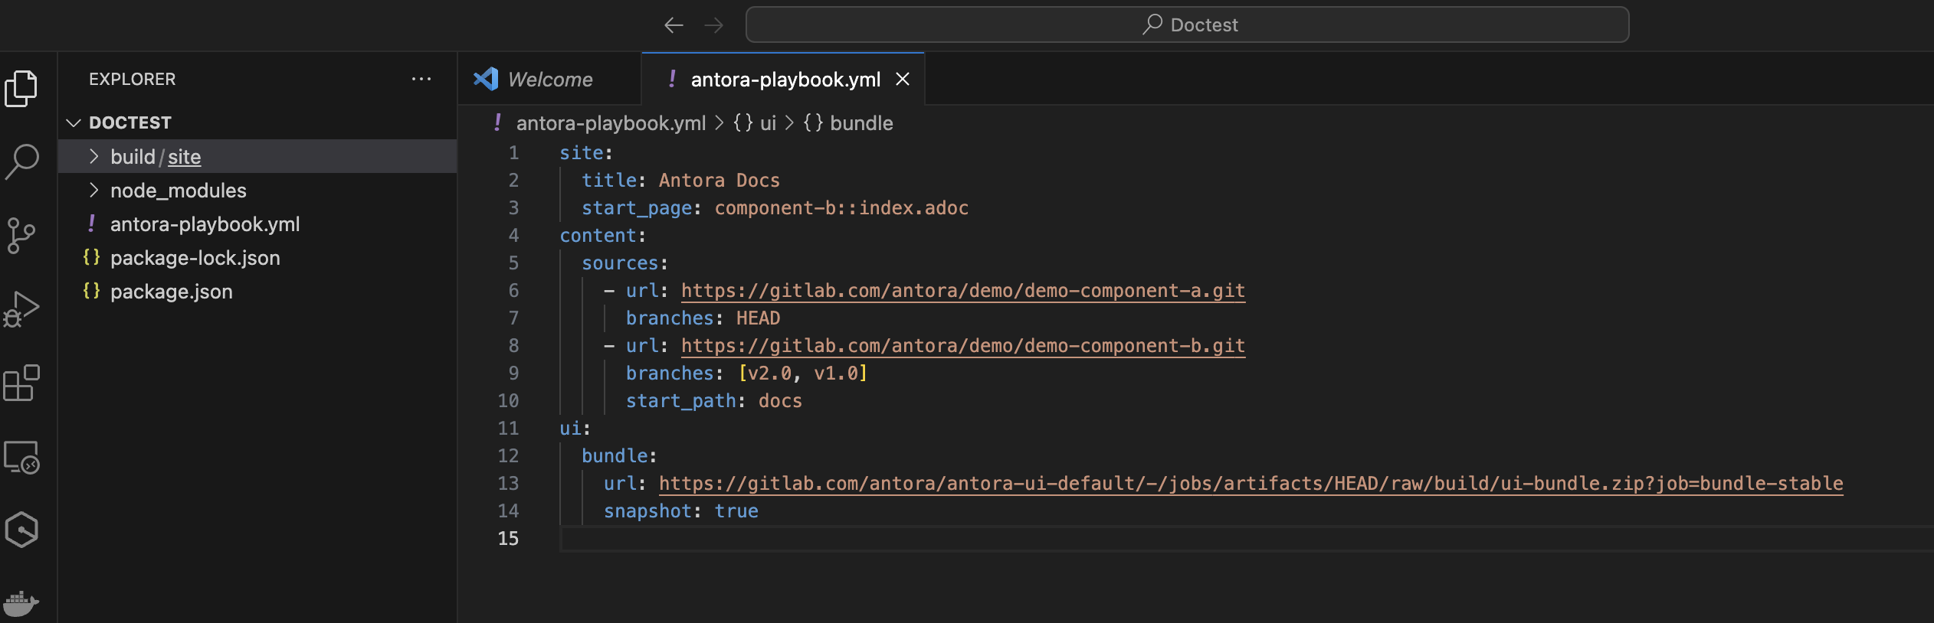Expand the node_modules folder
Image resolution: width=1934 pixels, height=623 pixels.
257,190
